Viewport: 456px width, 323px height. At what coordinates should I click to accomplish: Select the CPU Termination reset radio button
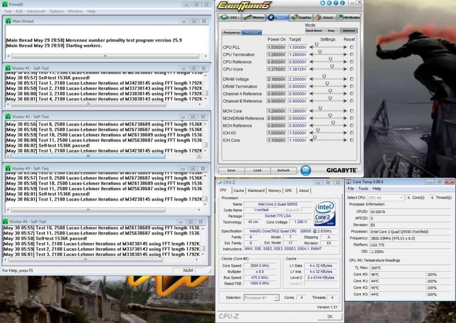(352, 55)
